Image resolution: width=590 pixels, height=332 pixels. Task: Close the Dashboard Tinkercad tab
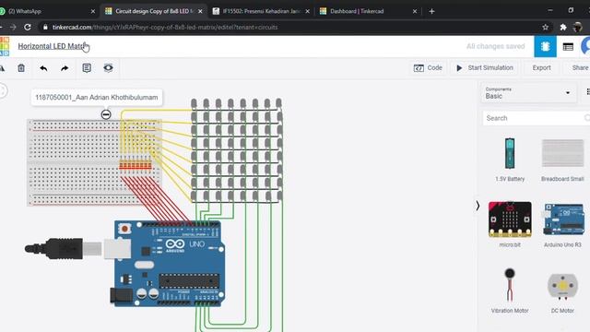pos(415,11)
